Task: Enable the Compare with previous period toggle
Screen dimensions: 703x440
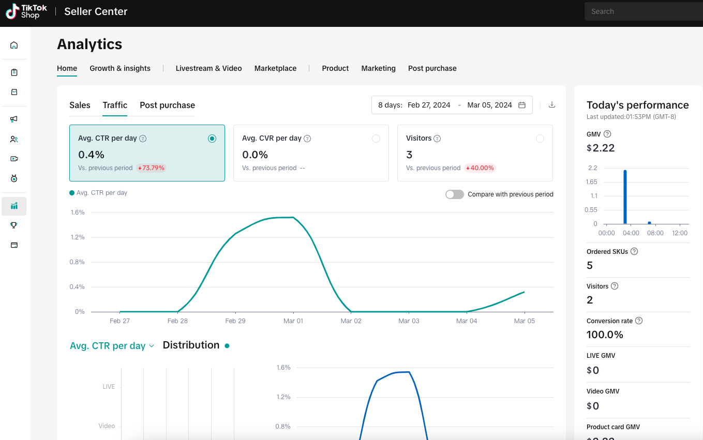Action: pyautogui.click(x=455, y=194)
